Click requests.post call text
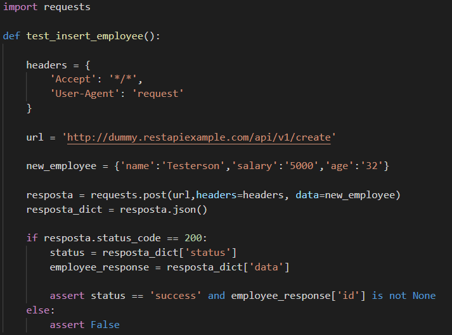 point(129,195)
